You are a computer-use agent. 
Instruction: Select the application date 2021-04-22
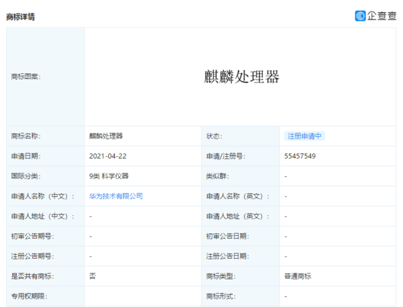[106, 156]
